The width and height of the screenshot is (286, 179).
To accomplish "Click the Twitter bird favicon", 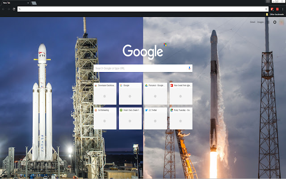I will click(146, 110).
